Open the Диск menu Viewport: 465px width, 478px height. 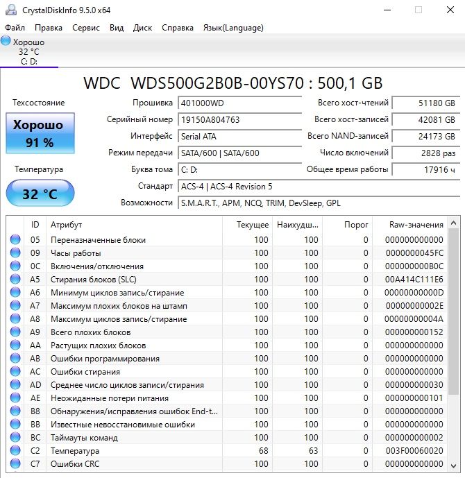click(142, 28)
